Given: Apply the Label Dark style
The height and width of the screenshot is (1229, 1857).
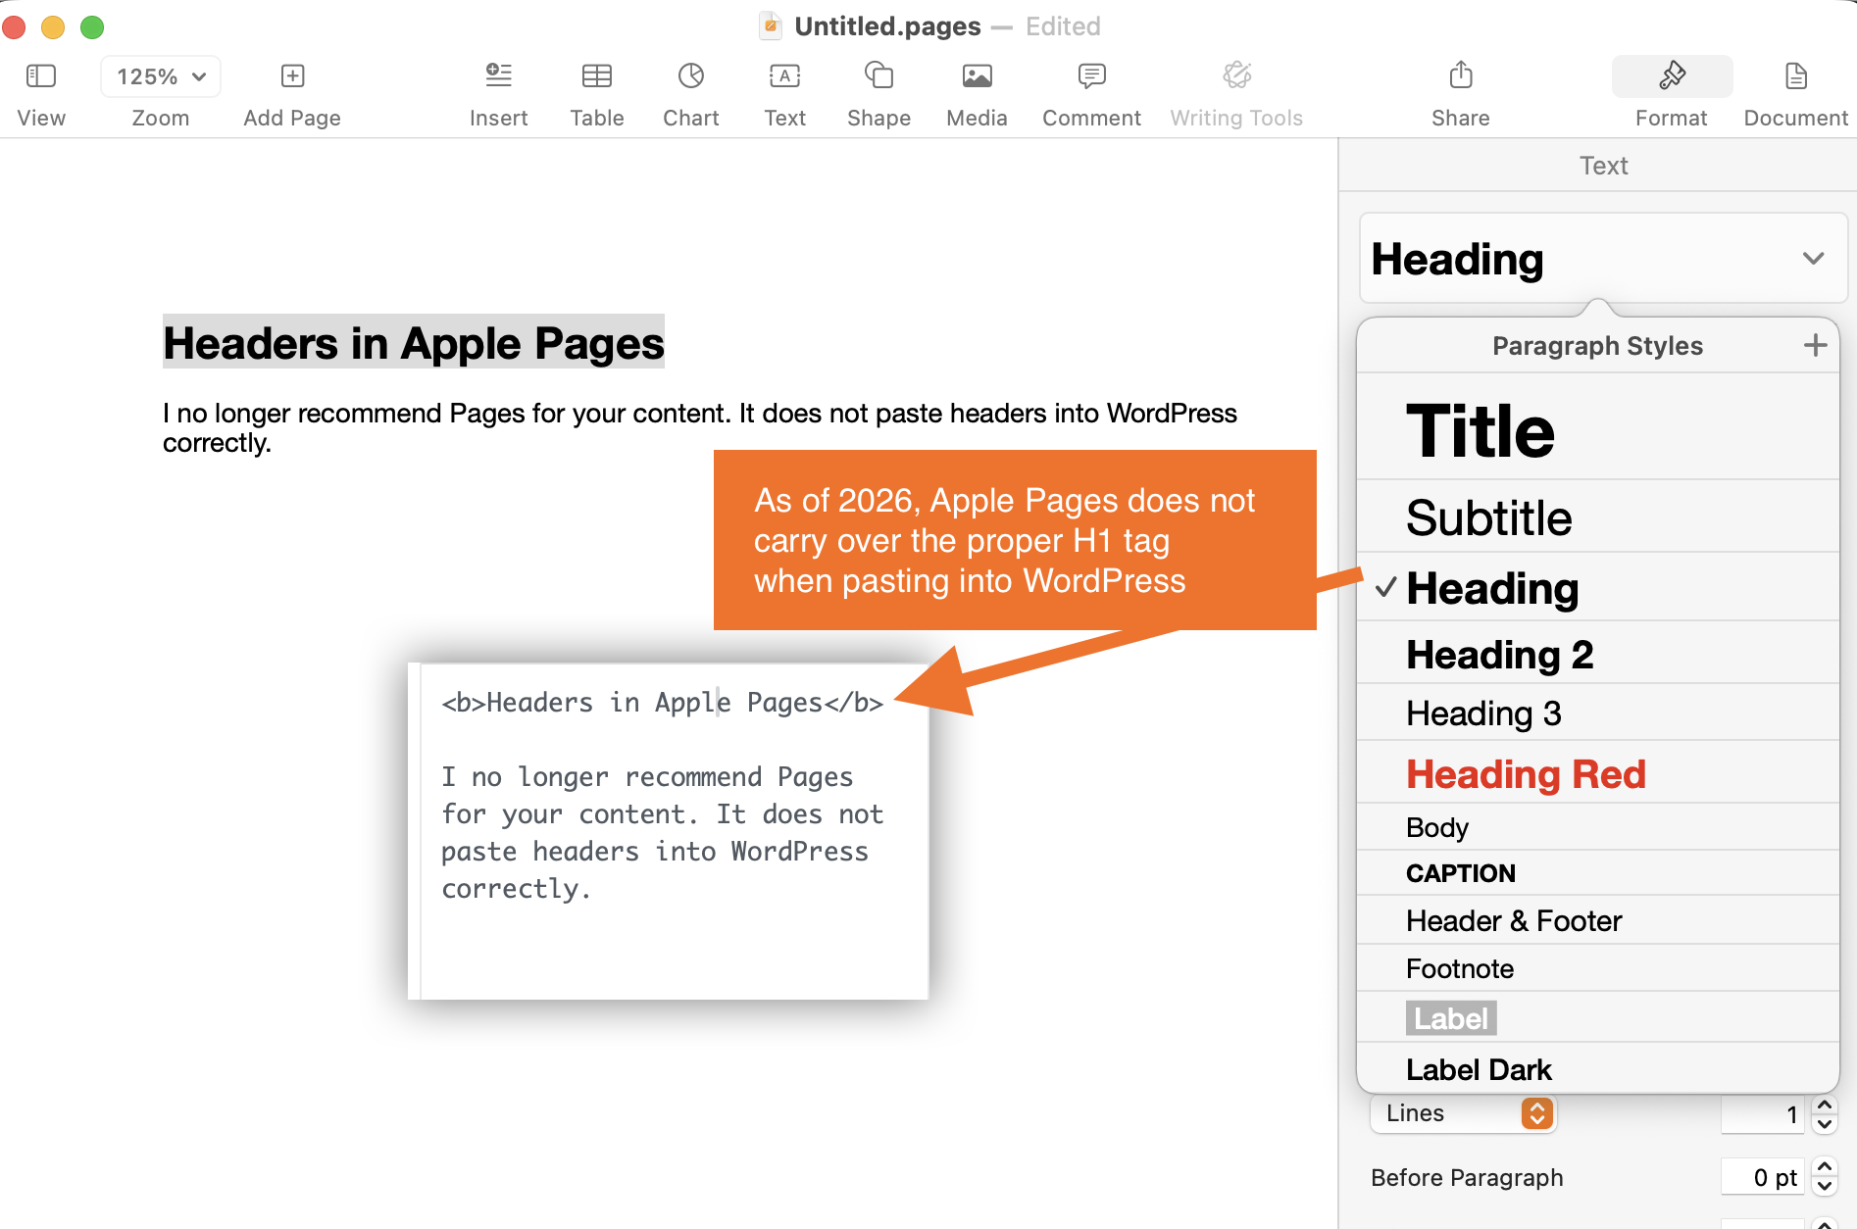Looking at the screenshot, I should (1597, 1068).
